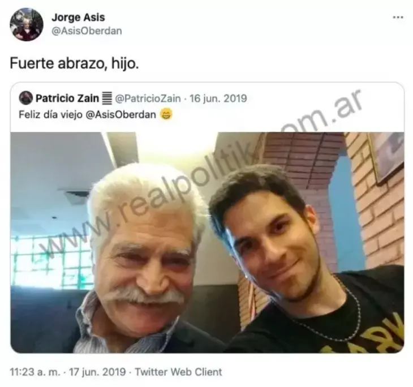Click the 16 jun. 2019 quoted date
The width and height of the screenshot is (413, 387).
tap(218, 98)
